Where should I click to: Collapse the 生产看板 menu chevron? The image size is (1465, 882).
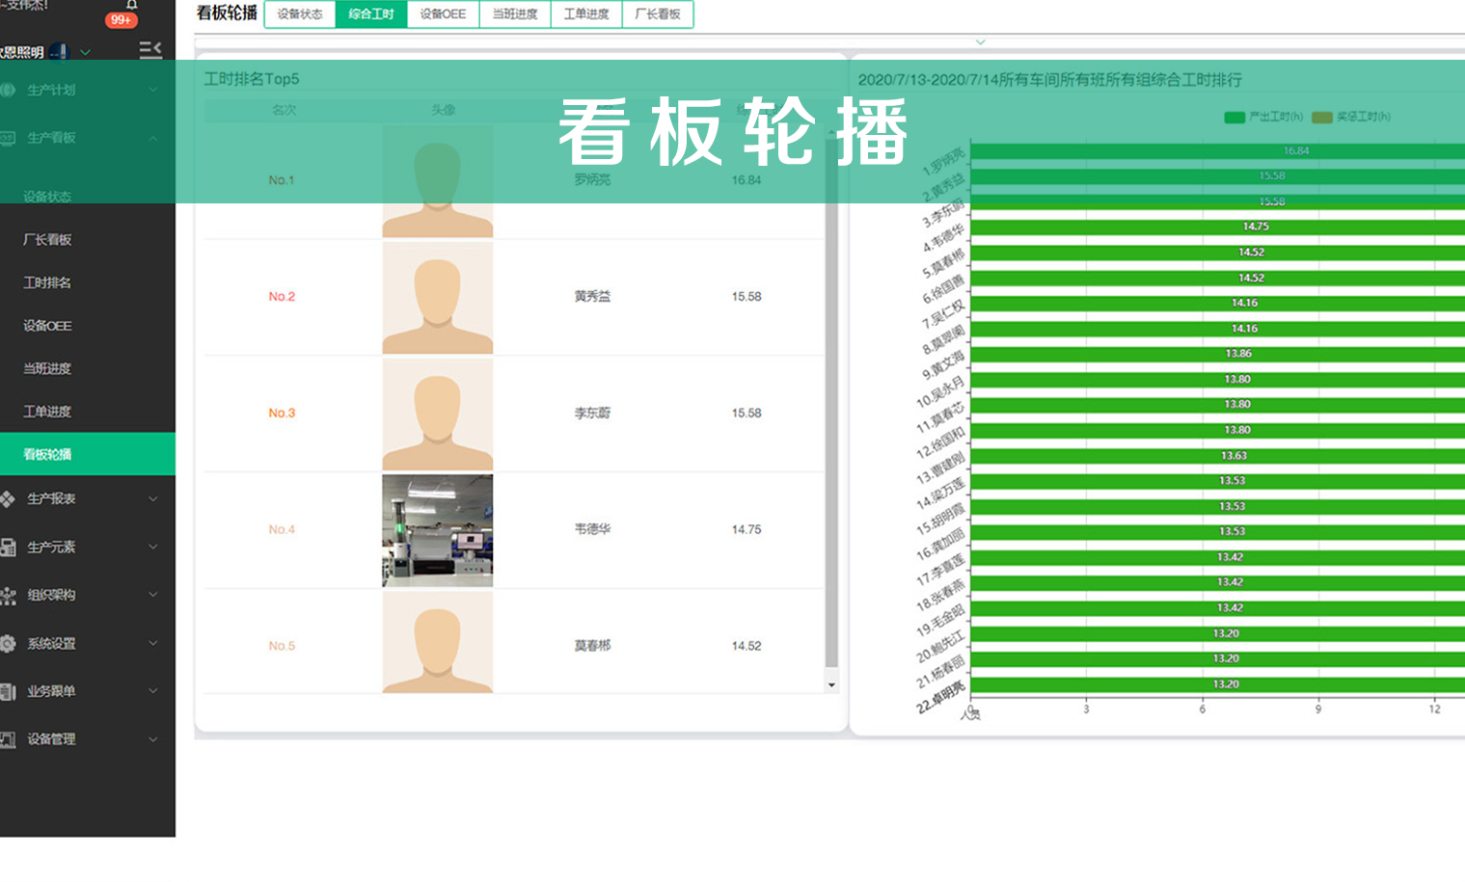click(152, 138)
